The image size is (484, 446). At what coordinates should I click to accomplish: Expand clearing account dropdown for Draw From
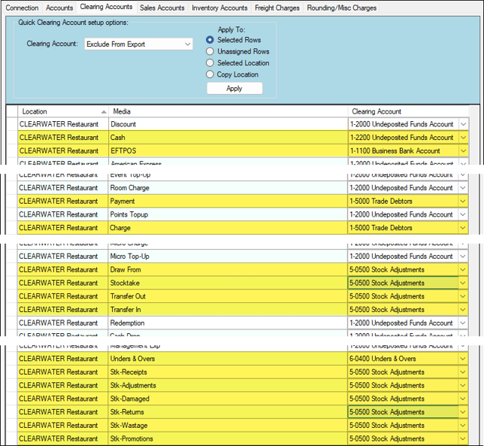point(463,270)
